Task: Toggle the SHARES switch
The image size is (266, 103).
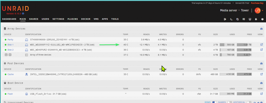Action: [x=230, y=102]
